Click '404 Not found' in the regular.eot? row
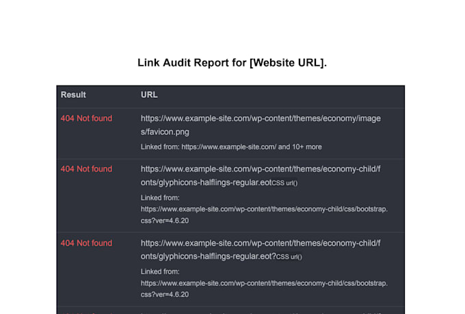Screen dimensions: 465x314 (86, 243)
